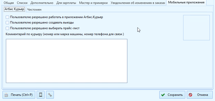
Task: Check the выбирать прайс-лист permission checkbox
Action: (8, 28)
